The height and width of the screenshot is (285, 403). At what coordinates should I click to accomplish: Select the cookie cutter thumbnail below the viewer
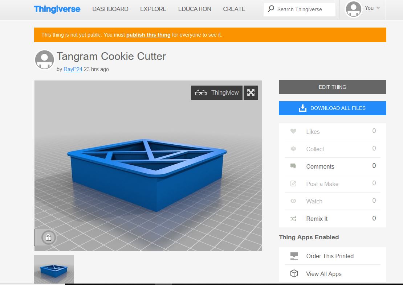tap(54, 269)
